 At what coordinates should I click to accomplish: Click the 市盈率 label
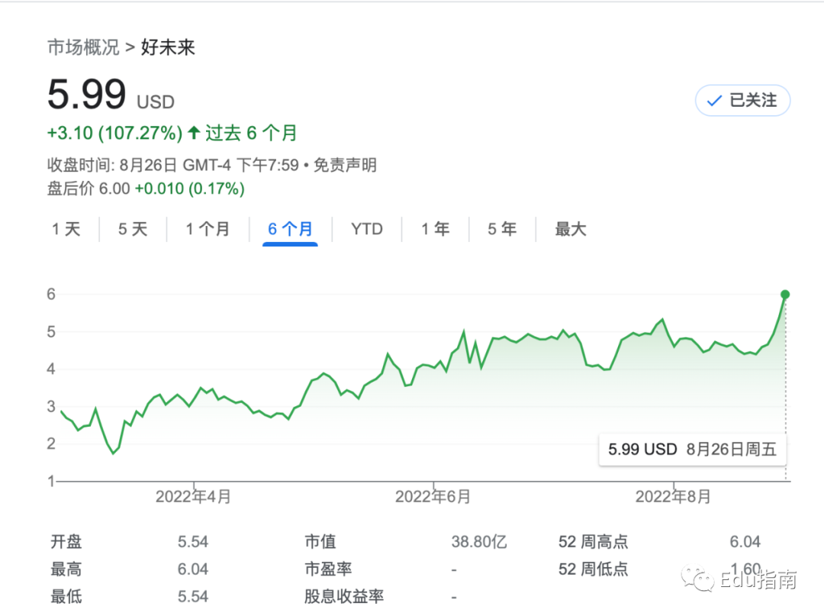pos(328,569)
